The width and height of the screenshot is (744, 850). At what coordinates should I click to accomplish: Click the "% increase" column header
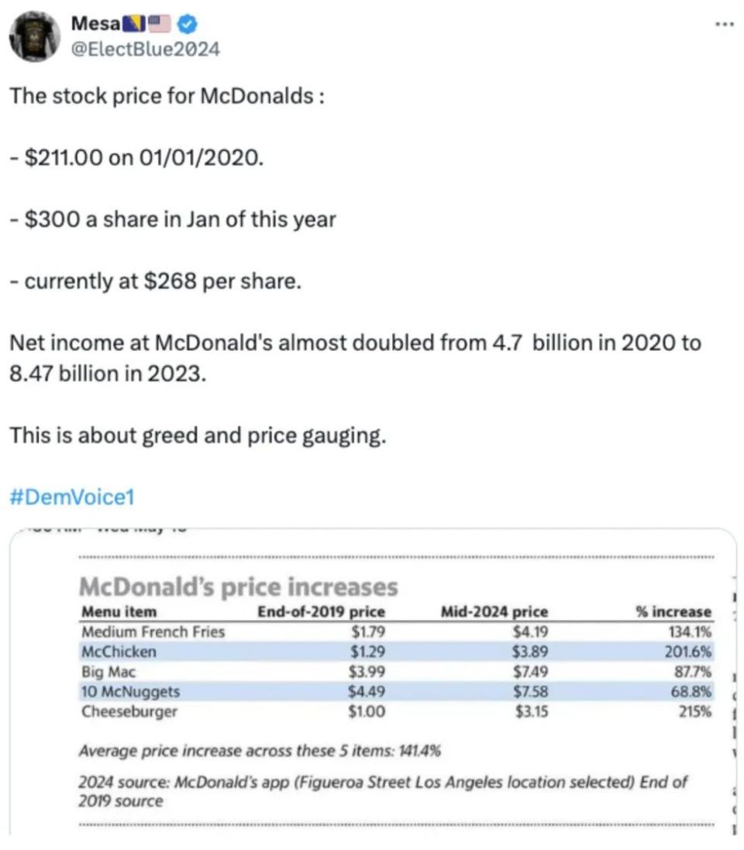[x=673, y=612]
